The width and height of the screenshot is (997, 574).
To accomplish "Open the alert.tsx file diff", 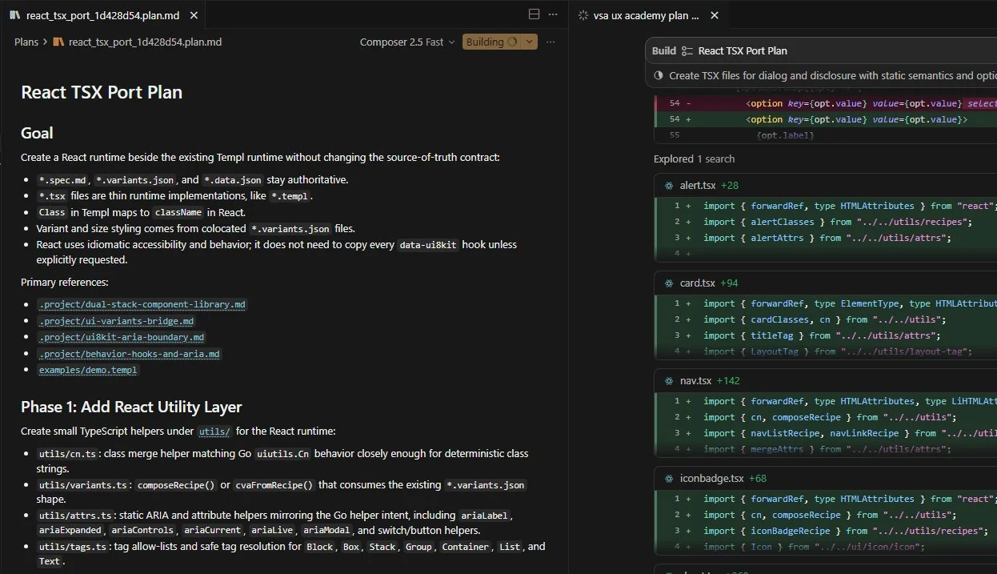I will pyautogui.click(x=698, y=185).
